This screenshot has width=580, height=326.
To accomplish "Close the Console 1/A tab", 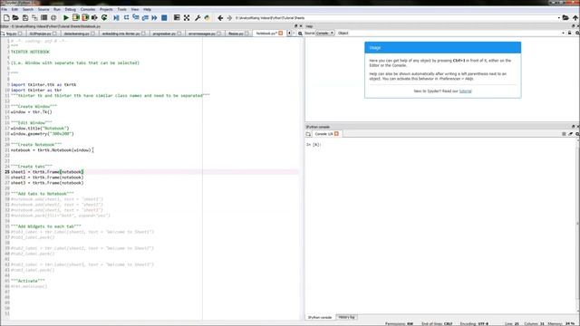I will [x=336, y=134].
